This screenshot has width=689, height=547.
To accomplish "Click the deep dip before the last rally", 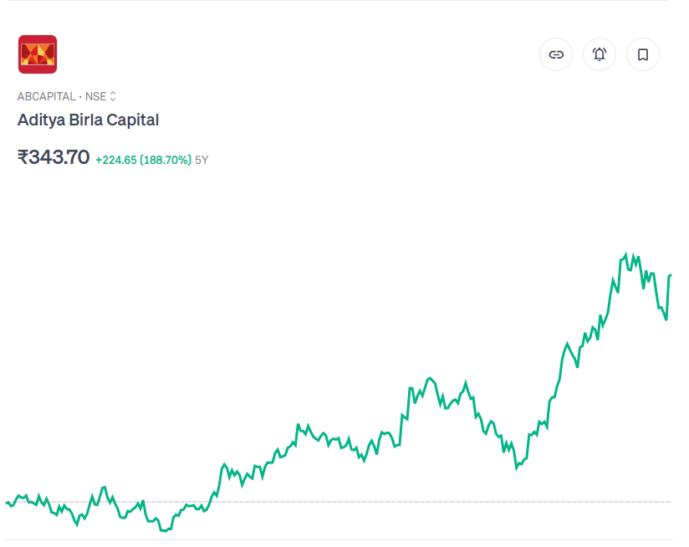I will 516,468.
